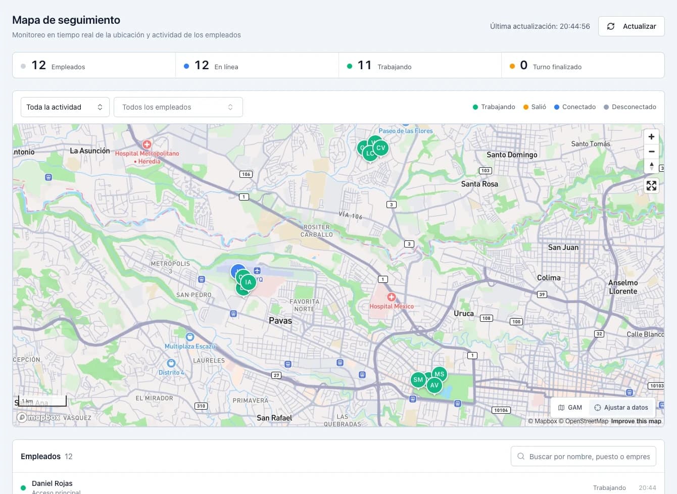This screenshot has width=677, height=494.
Task: Zoom in on the map
Action: (651, 137)
